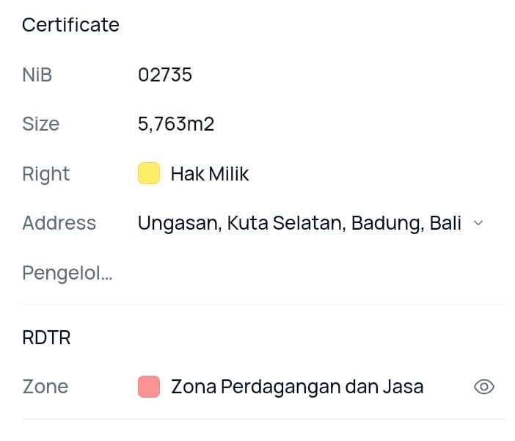Click the Size value 5,763m2
This screenshot has height=441, width=515.
click(176, 124)
